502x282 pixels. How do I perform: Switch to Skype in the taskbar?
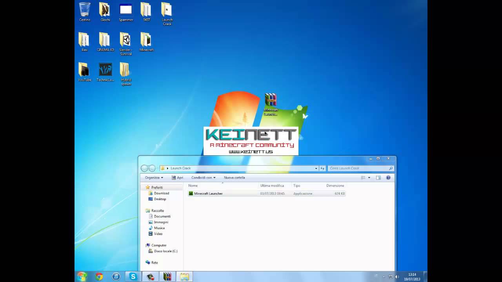(x=133, y=277)
